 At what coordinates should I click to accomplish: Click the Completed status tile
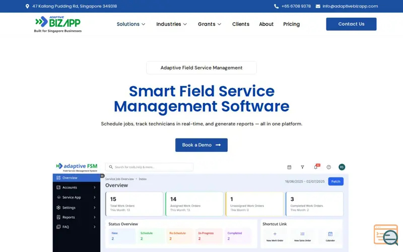coord(238,236)
